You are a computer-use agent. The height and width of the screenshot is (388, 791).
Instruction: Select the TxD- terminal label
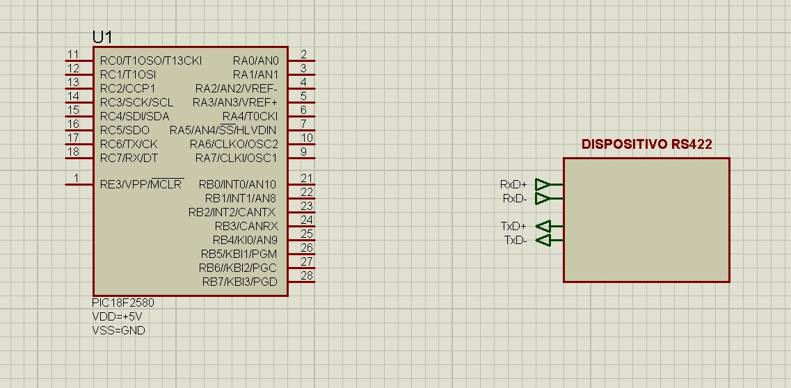[516, 241]
